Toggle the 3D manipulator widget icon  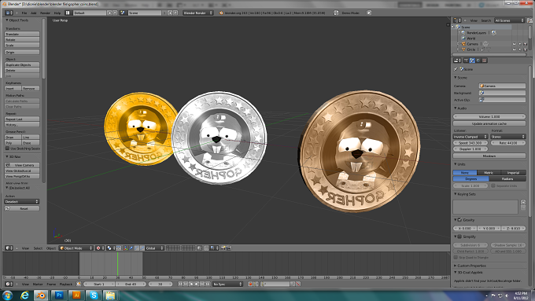coord(126,248)
